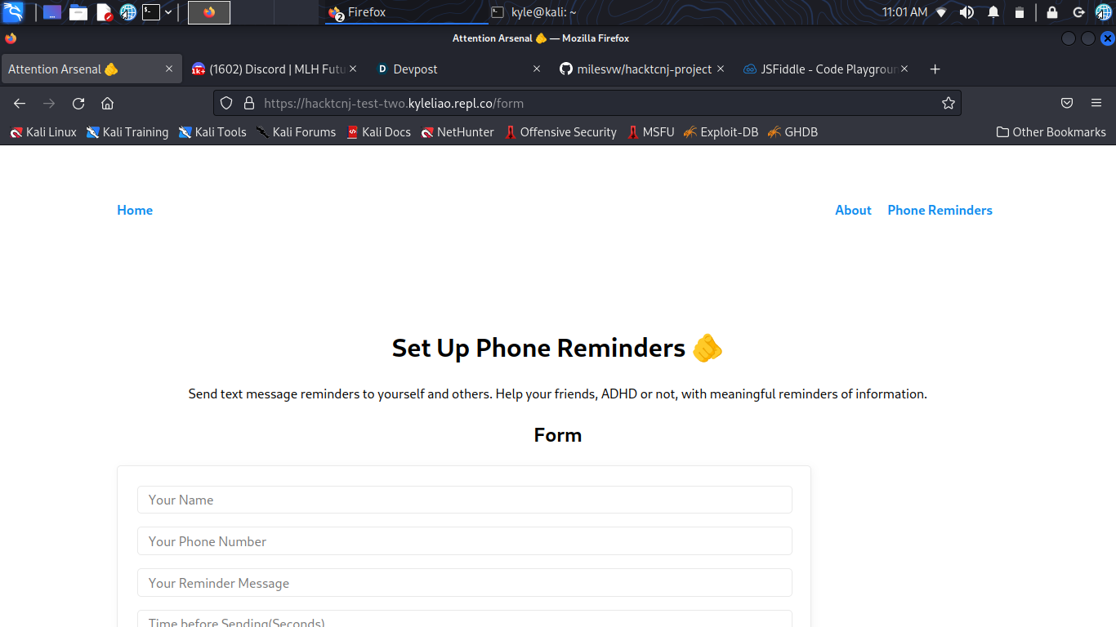Close the JSFiddle tab
This screenshot has width=1116, height=627.
904,69
